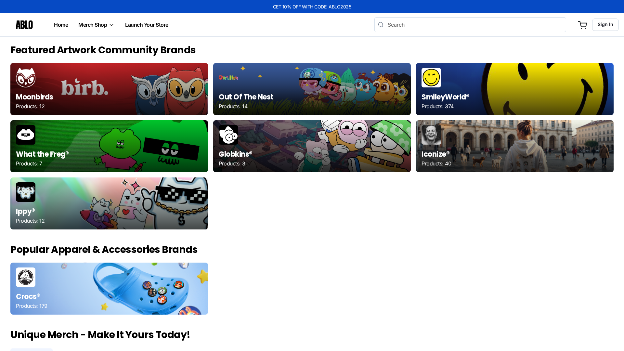The height and width of the screenshot is (351, 624).
Task: Click the Moonbirds owl logo icon
Action: point(26,78)
